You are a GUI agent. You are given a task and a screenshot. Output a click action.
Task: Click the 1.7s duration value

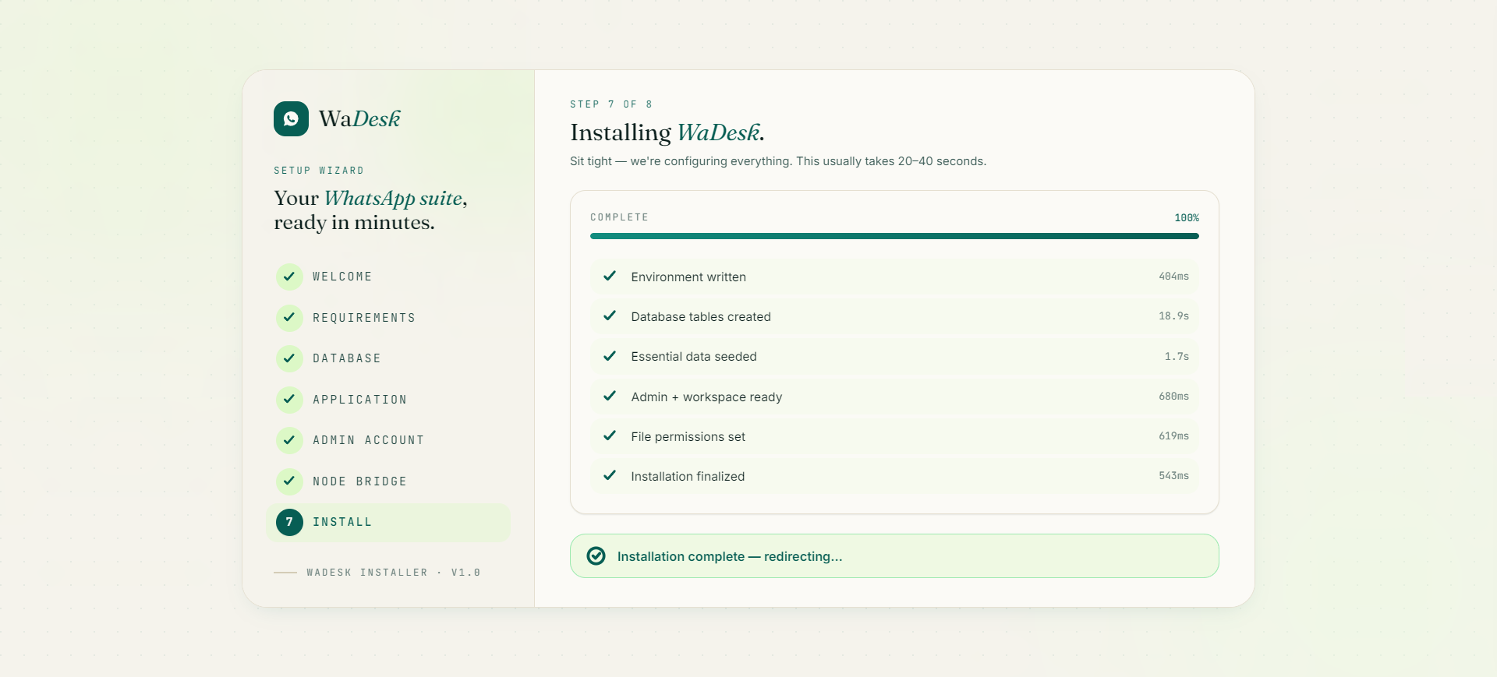1177,356
